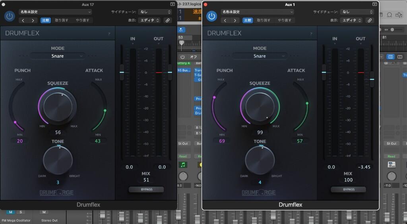Open help question mark in Aux 17 Drumflex

(x=109, y=34)
